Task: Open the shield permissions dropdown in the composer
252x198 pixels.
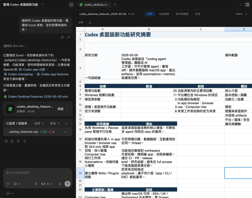Action: (x=17, y=184)
